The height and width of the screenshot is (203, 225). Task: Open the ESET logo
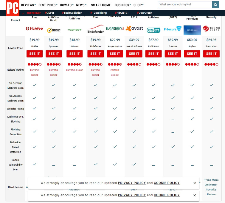(x=153, y=30)
